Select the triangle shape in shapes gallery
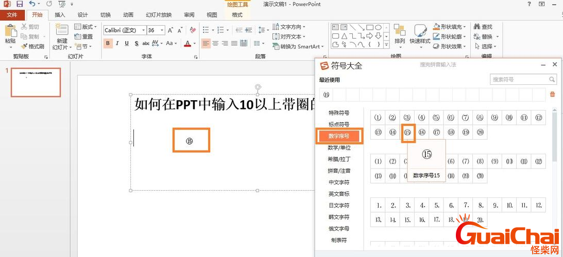Image resolution: width=563 pixels, height=257 pixels. [x=344, y=36]
